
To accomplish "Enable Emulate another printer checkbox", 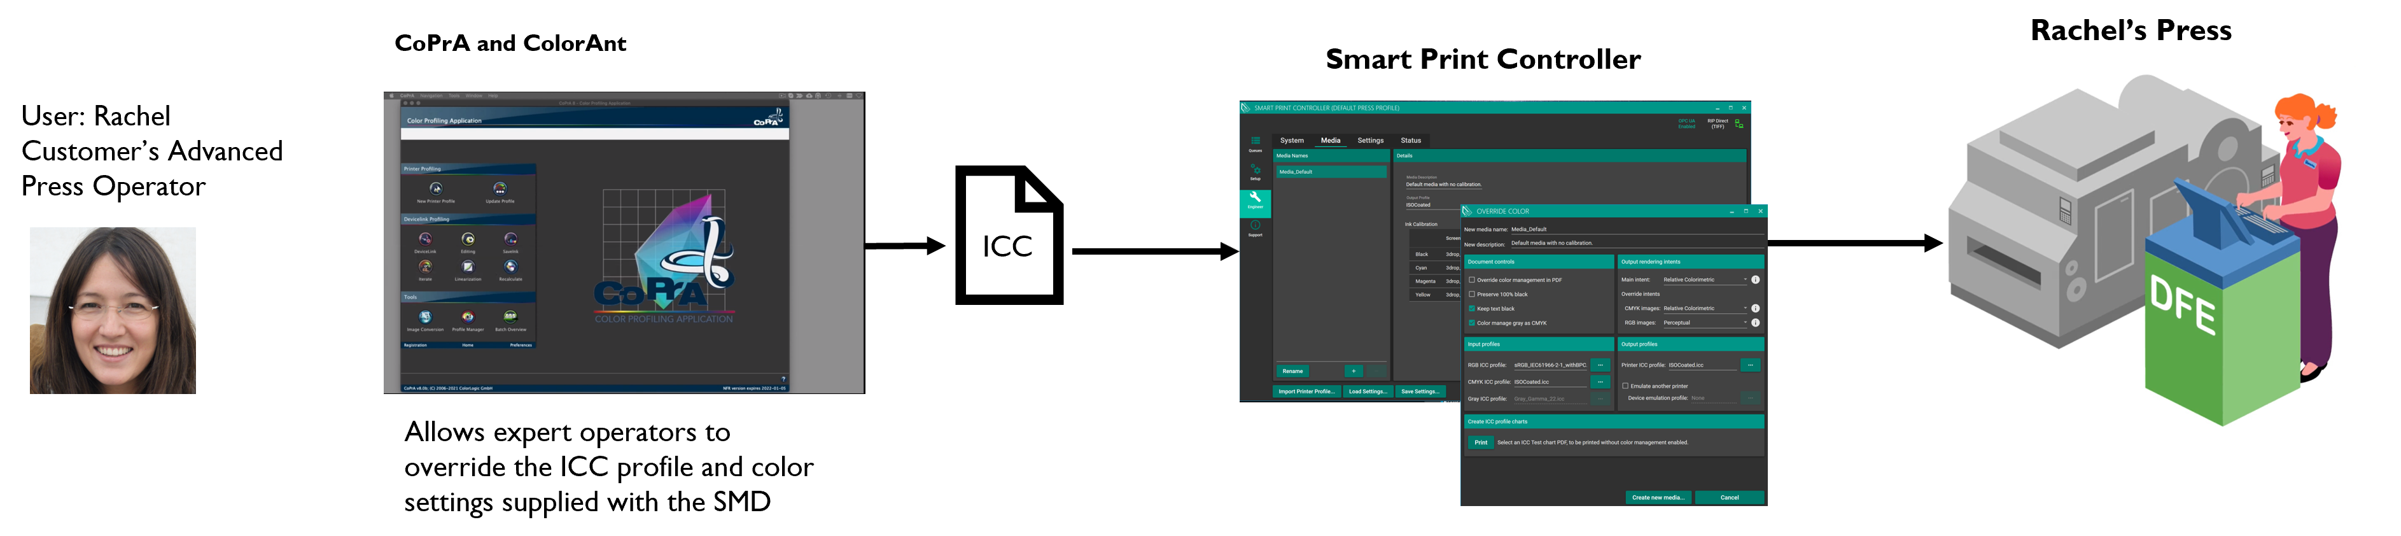I will pos(1625,386).
